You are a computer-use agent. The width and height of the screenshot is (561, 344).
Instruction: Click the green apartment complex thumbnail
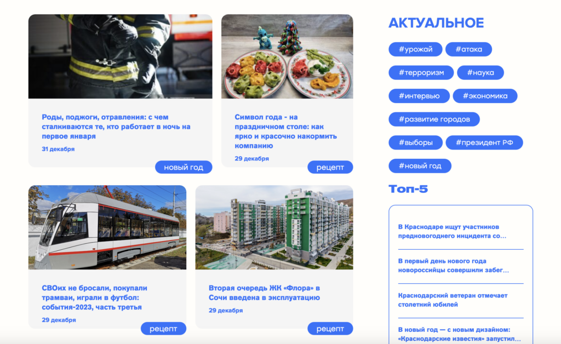(274, 227)
